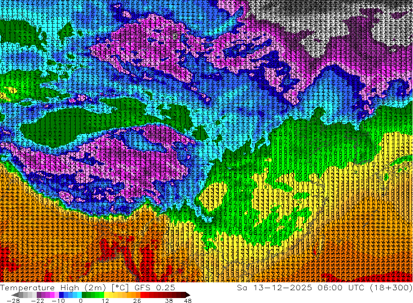Pick the dark green swatch right of 0
This screenshot has height=303, width=413.
pos(84,295)
